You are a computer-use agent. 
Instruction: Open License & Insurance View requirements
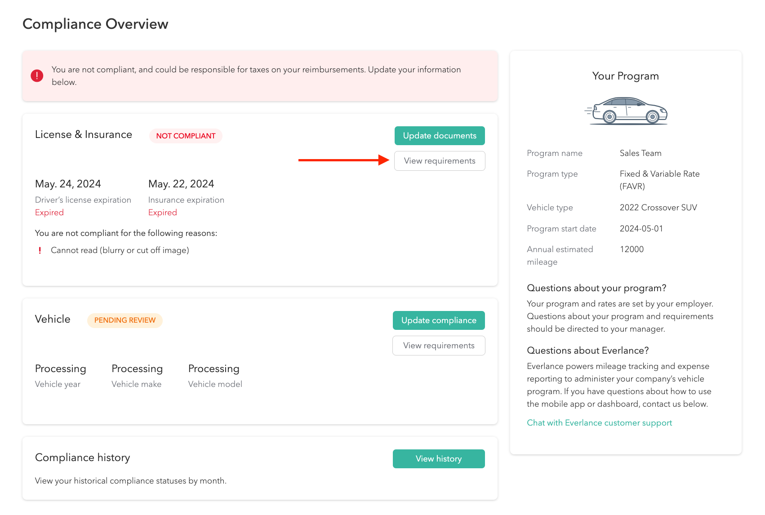point(439,161)
